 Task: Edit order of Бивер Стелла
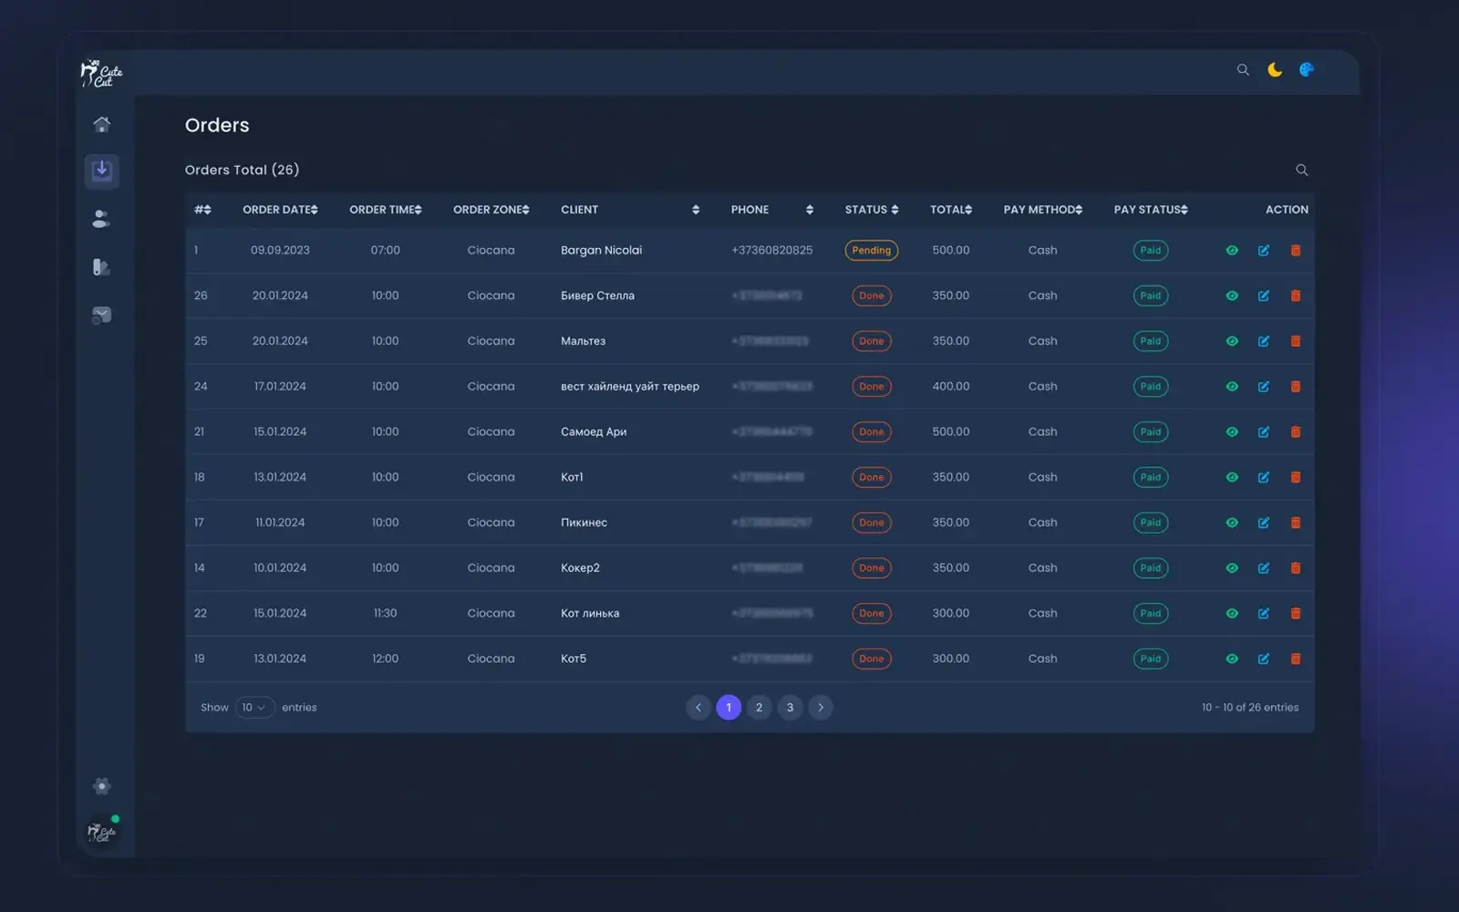pyautogui.click(x=1264, y=295)
